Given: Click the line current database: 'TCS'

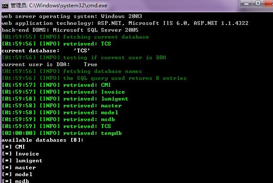Looking at the screenshot, I should 46,51.
